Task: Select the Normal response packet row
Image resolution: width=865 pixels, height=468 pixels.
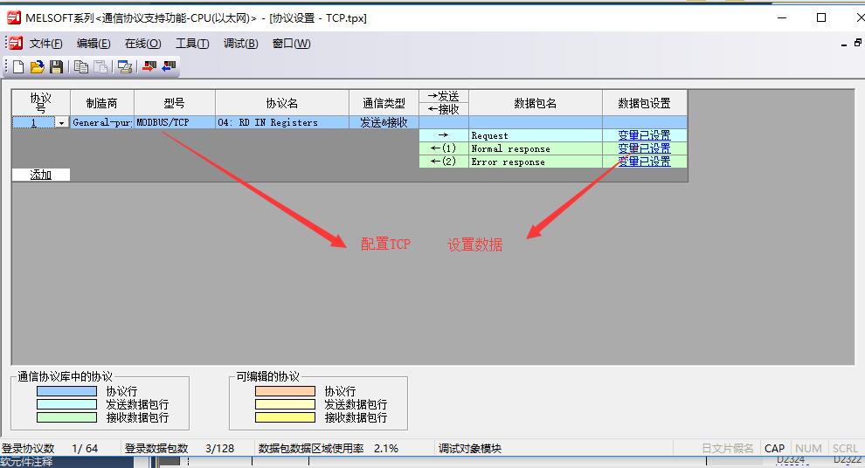Action: pyautogui.click(x=535, y=148)
